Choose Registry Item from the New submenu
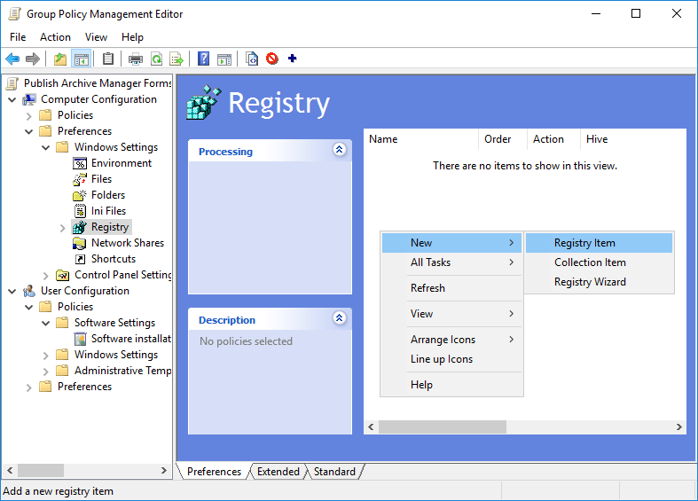The width and height of the screenshot is (698, 501). click(x=599, y=243)
